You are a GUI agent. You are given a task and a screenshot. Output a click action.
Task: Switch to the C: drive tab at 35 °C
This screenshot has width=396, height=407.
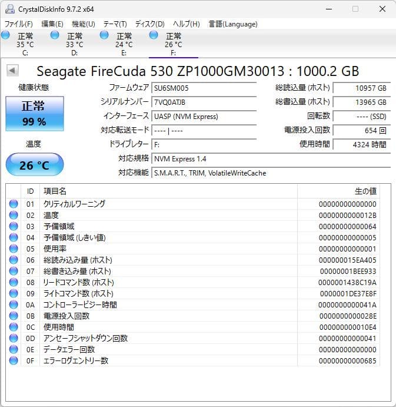[25, 44]
